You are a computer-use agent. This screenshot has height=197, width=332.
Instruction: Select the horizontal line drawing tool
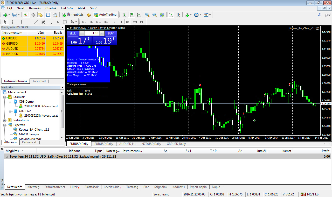[x=29, y=22]
